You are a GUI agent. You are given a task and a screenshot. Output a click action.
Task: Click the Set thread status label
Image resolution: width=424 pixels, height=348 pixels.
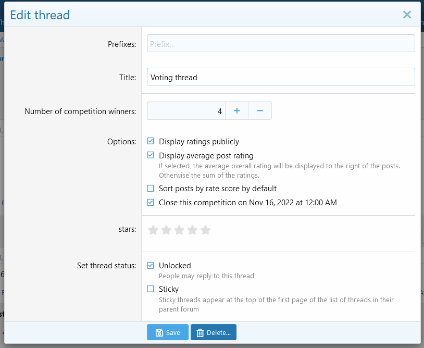[107, 266]
